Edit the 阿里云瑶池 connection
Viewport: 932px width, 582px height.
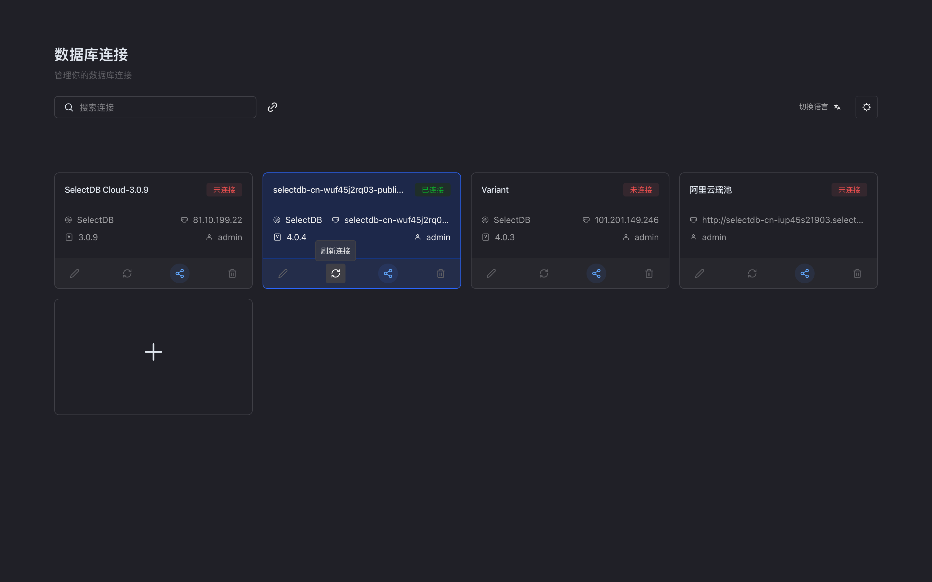(x=700, y=273)
